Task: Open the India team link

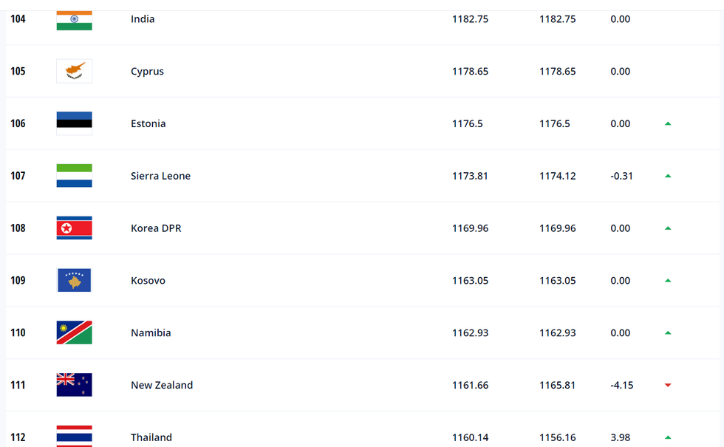Action: [x=143, y=19]
